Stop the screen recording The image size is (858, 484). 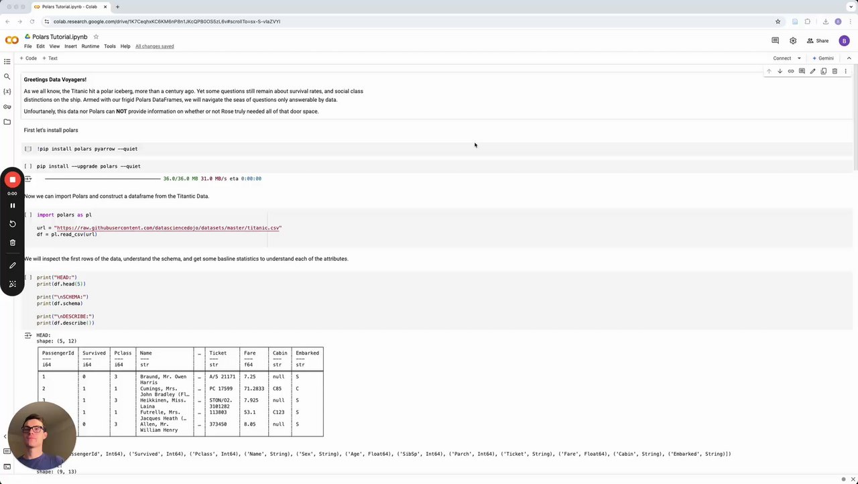pos(12,180)
